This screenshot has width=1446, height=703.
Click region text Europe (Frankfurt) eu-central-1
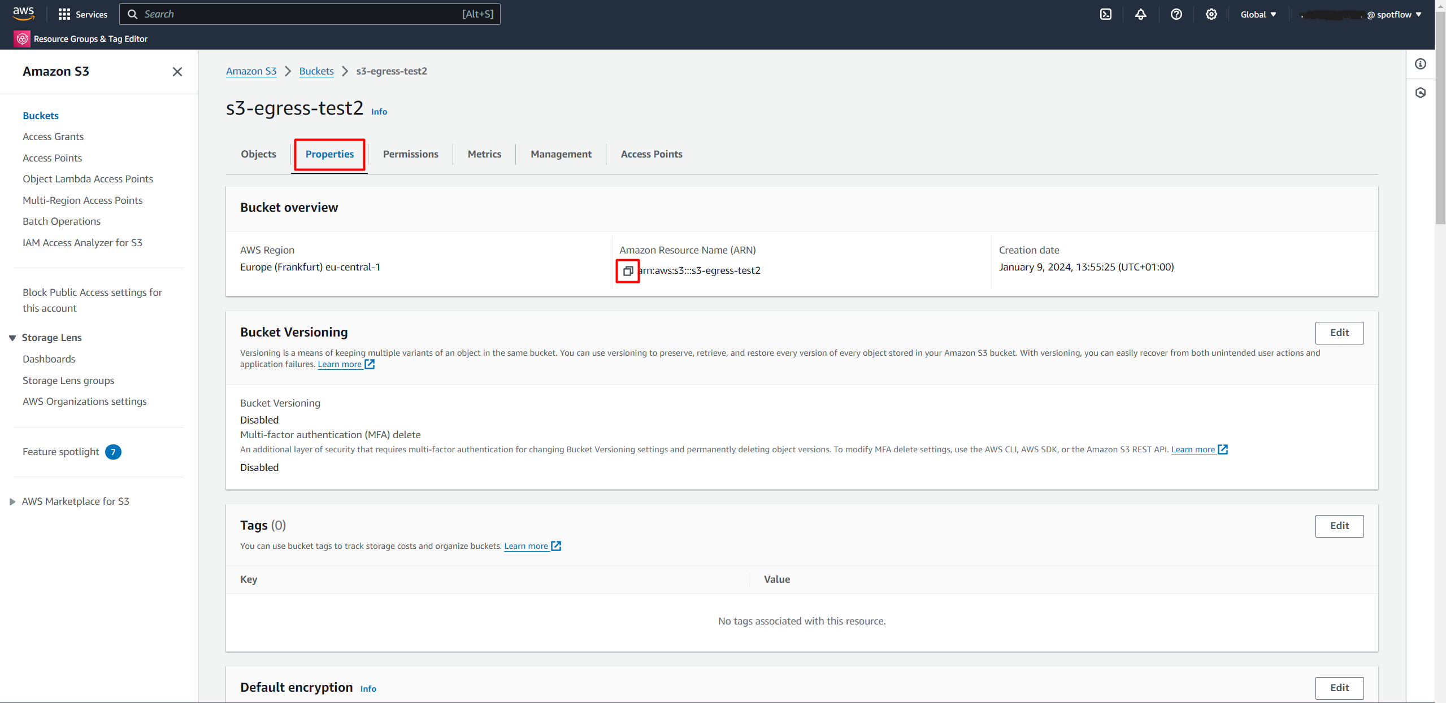pos(310,267)
